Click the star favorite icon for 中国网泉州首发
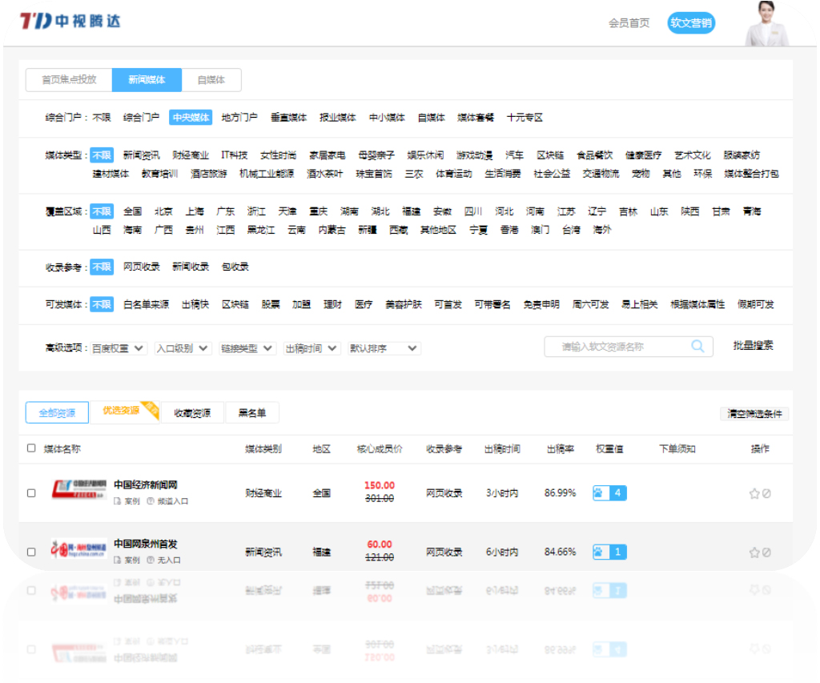820x683 pixels. pyautogui.click(x=754, y=552)
